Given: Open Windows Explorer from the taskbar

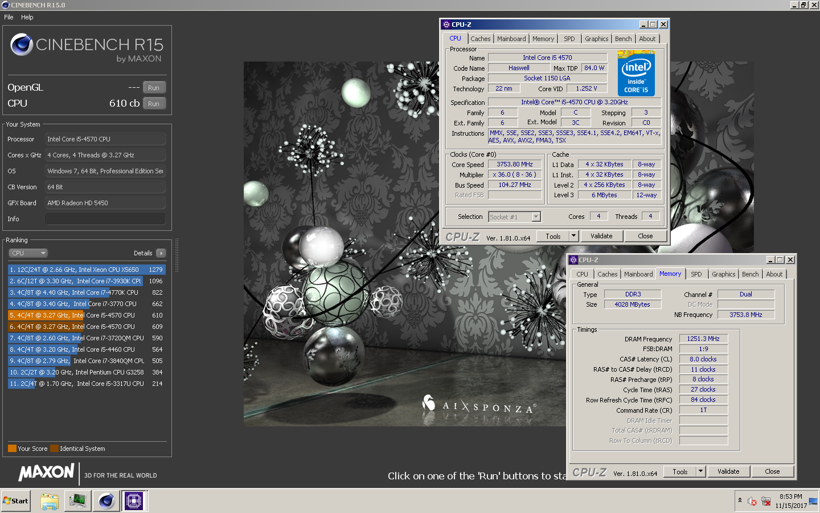Looking at the screenshot, I should pos(50,501).
